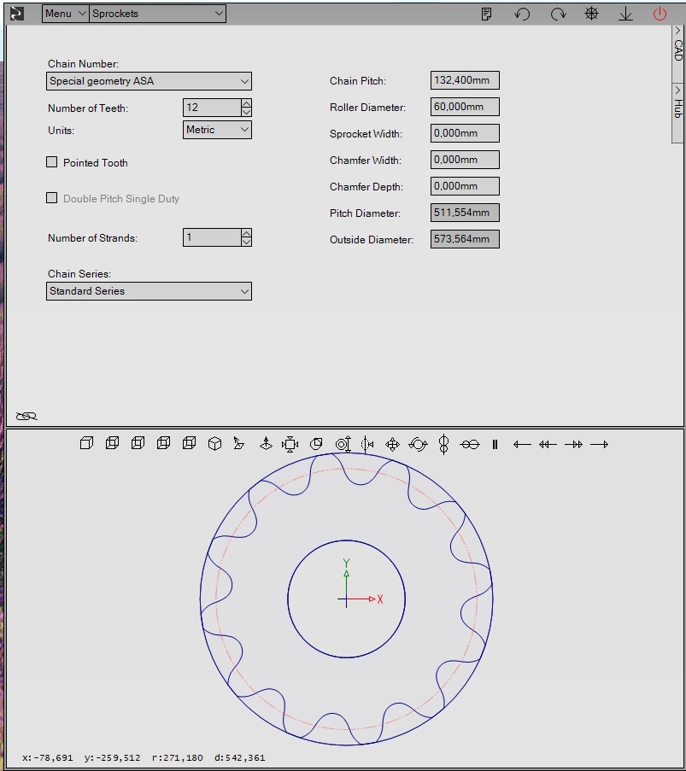Click the Chain Pitch value field
686x771 pixels.
[465, 80]
